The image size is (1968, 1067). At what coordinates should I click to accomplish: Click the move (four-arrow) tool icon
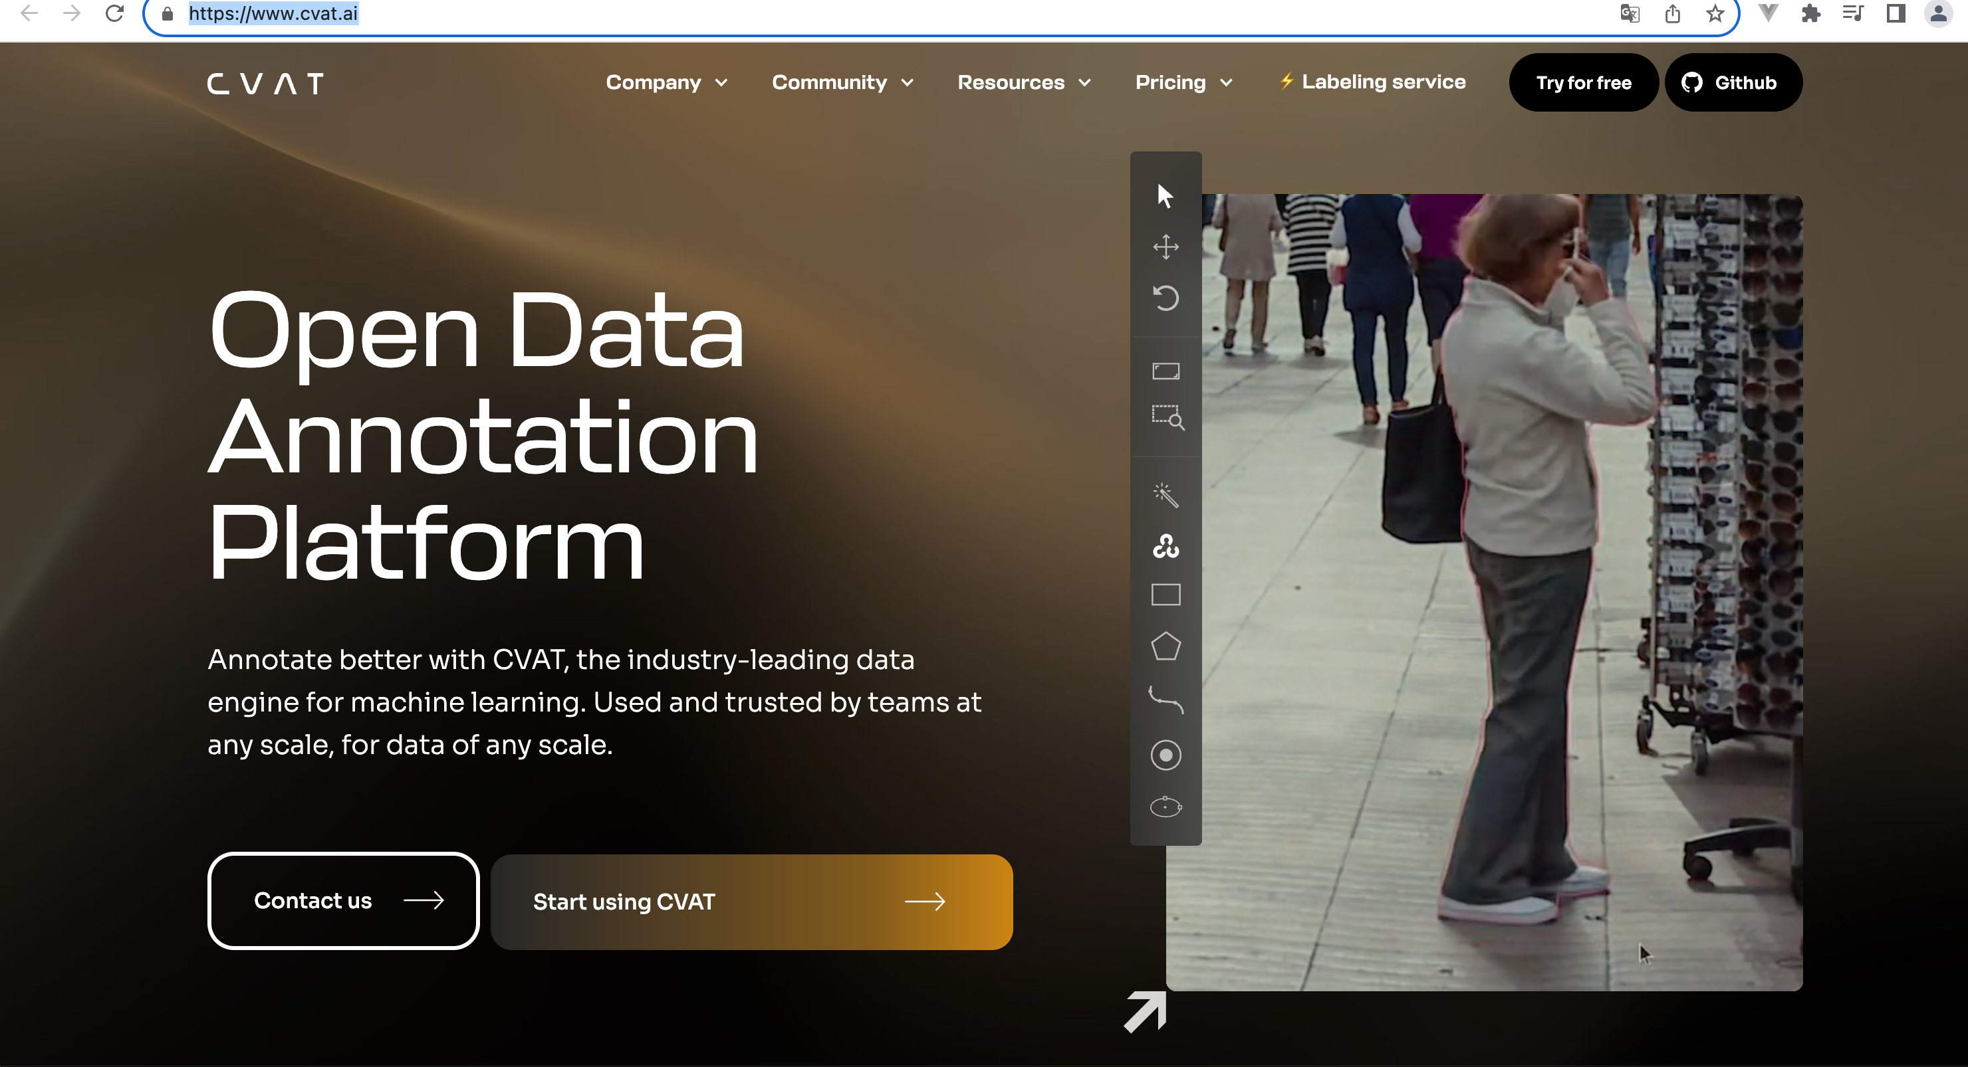[x=1165, y=246]
